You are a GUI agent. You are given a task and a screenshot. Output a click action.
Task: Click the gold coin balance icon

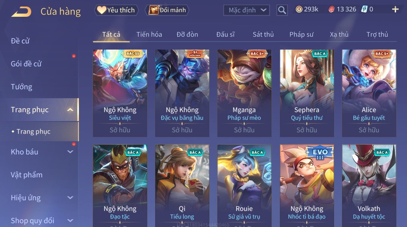pyautogui.click(x=299, y=9)
